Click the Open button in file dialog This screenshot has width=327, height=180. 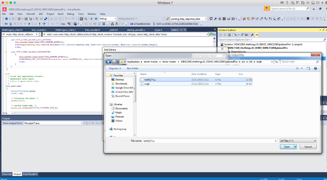[287, 147]
